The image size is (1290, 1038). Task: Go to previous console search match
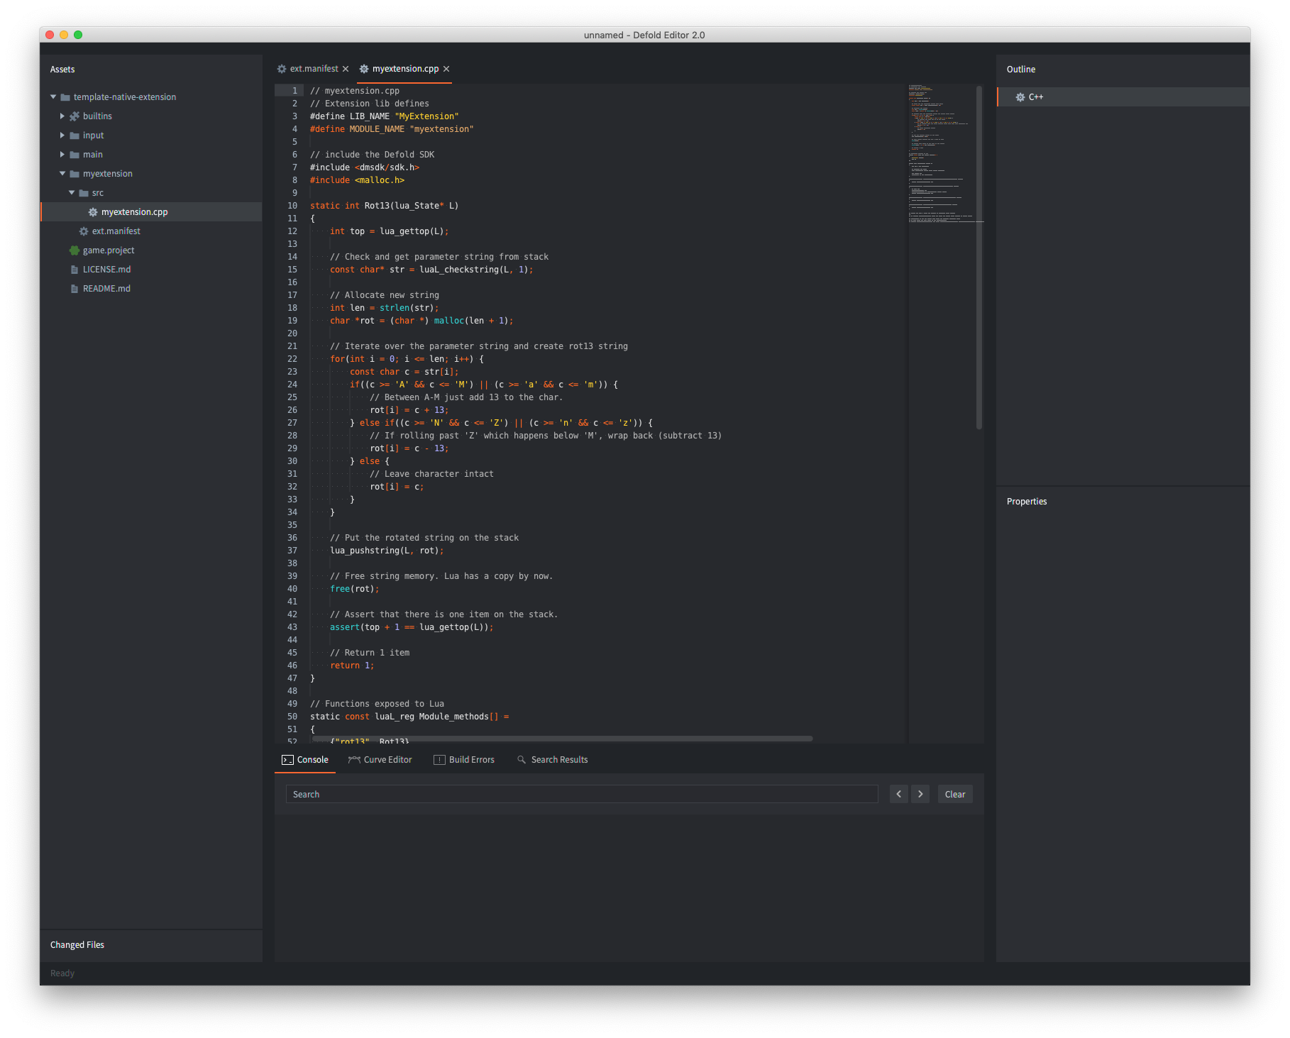pyautogui.click(x=898, y=794)
